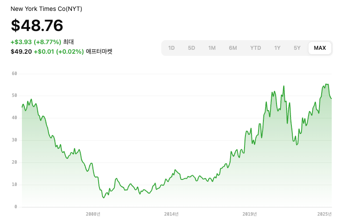Click the 2008년 x-axis label

93,214
